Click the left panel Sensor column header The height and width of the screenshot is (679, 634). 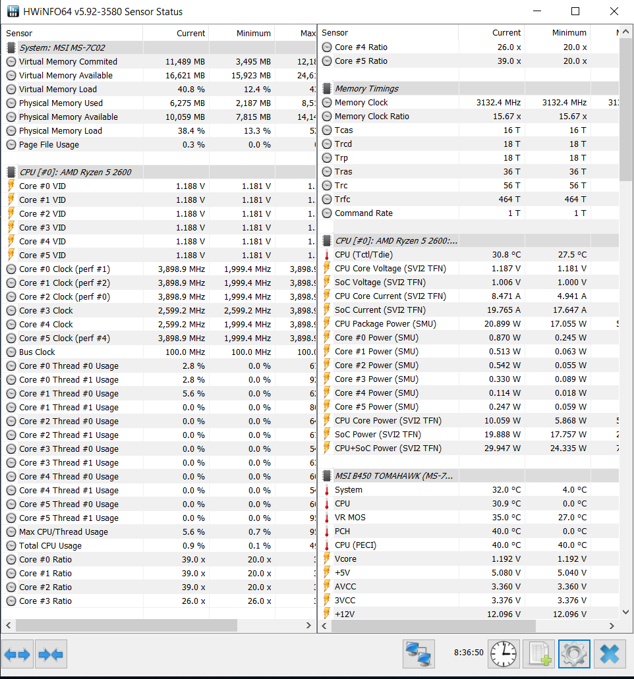(72, 34)
